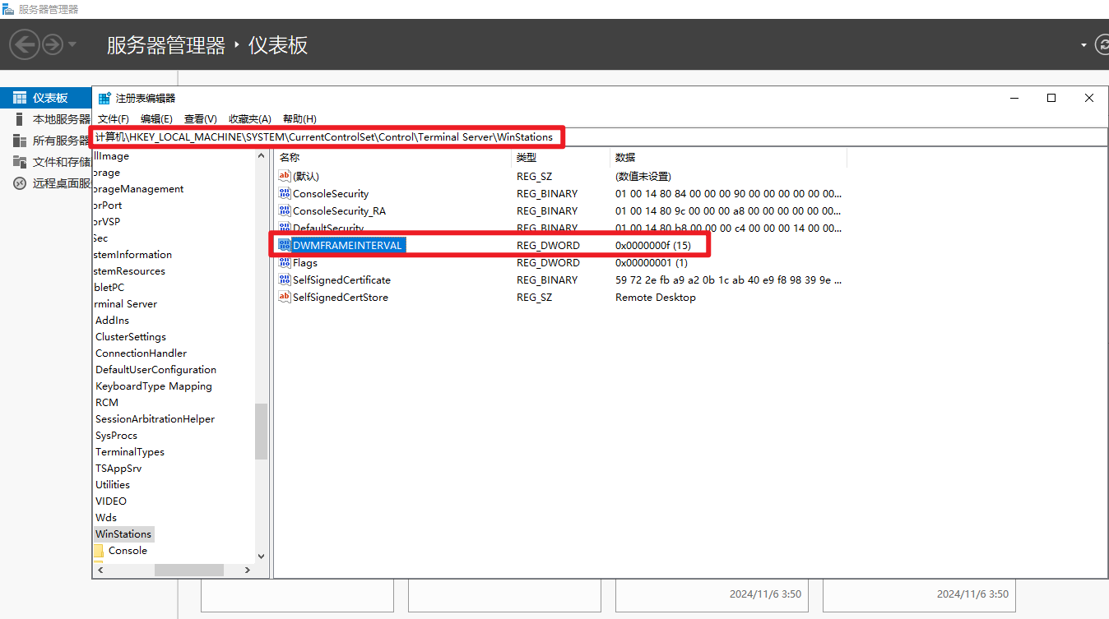Select the TSAppSrv registry key
The width and height of the screenshot is (1109, 619).
(118, 469)
